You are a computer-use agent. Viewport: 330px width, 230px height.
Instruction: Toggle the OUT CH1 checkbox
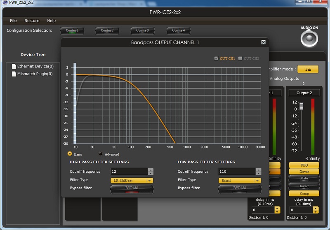216,58
